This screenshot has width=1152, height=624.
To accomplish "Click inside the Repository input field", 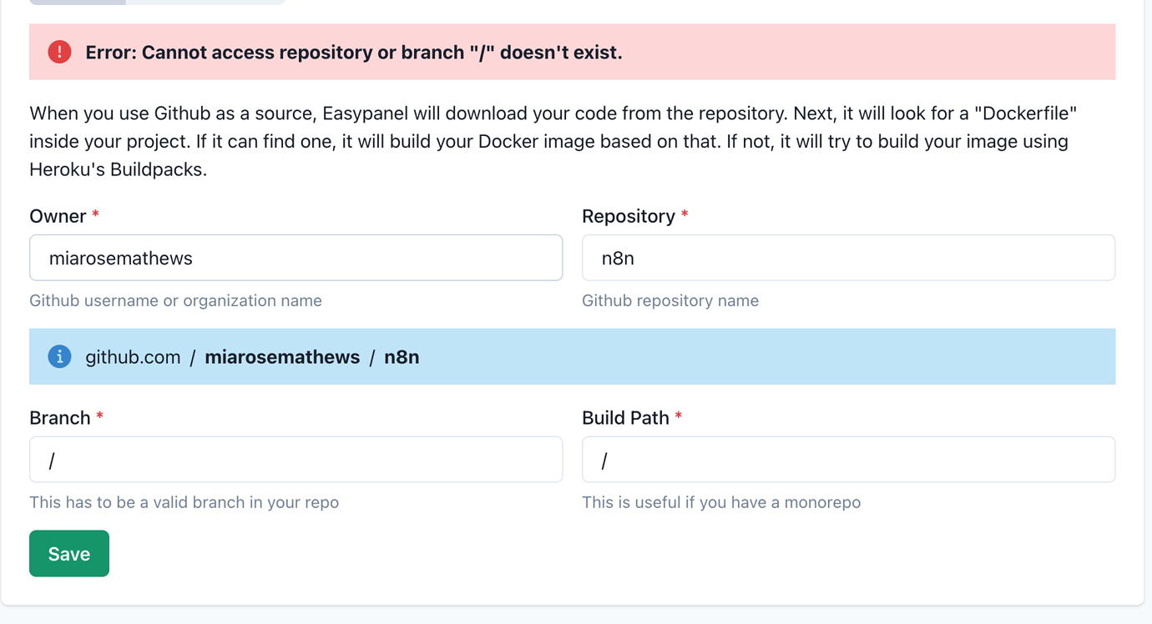I will click(x=847, y=258).
